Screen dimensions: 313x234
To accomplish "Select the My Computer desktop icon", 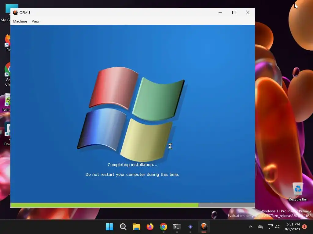I will pos(6,13).
